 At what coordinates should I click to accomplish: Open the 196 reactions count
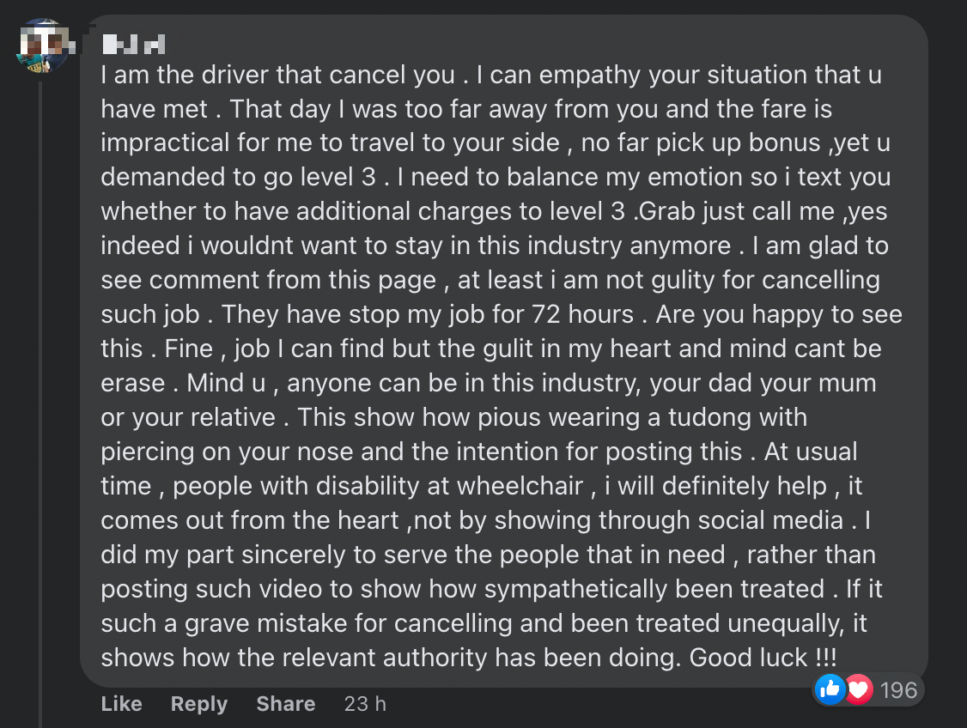click(898, 690)
